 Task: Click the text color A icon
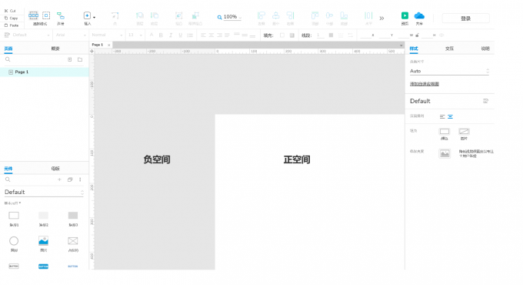coord(152,35)
